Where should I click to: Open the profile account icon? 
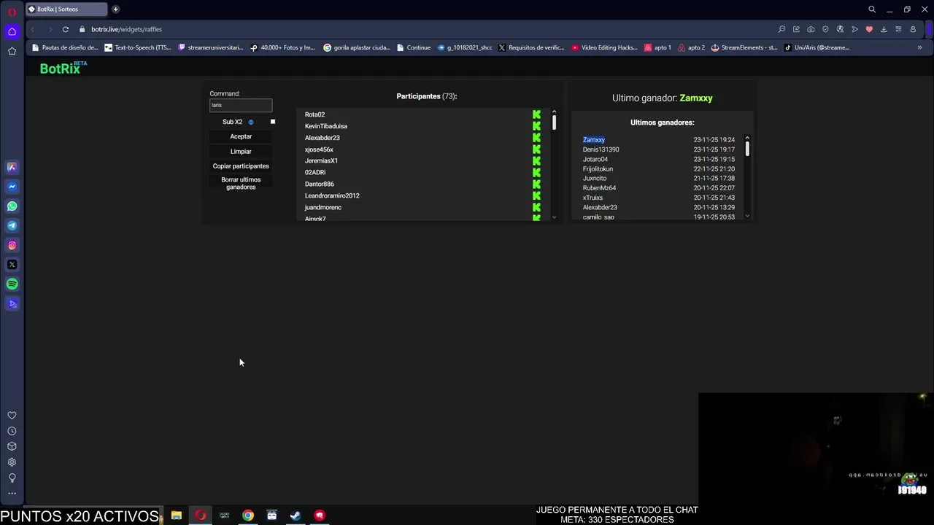(x=913, y=29)
